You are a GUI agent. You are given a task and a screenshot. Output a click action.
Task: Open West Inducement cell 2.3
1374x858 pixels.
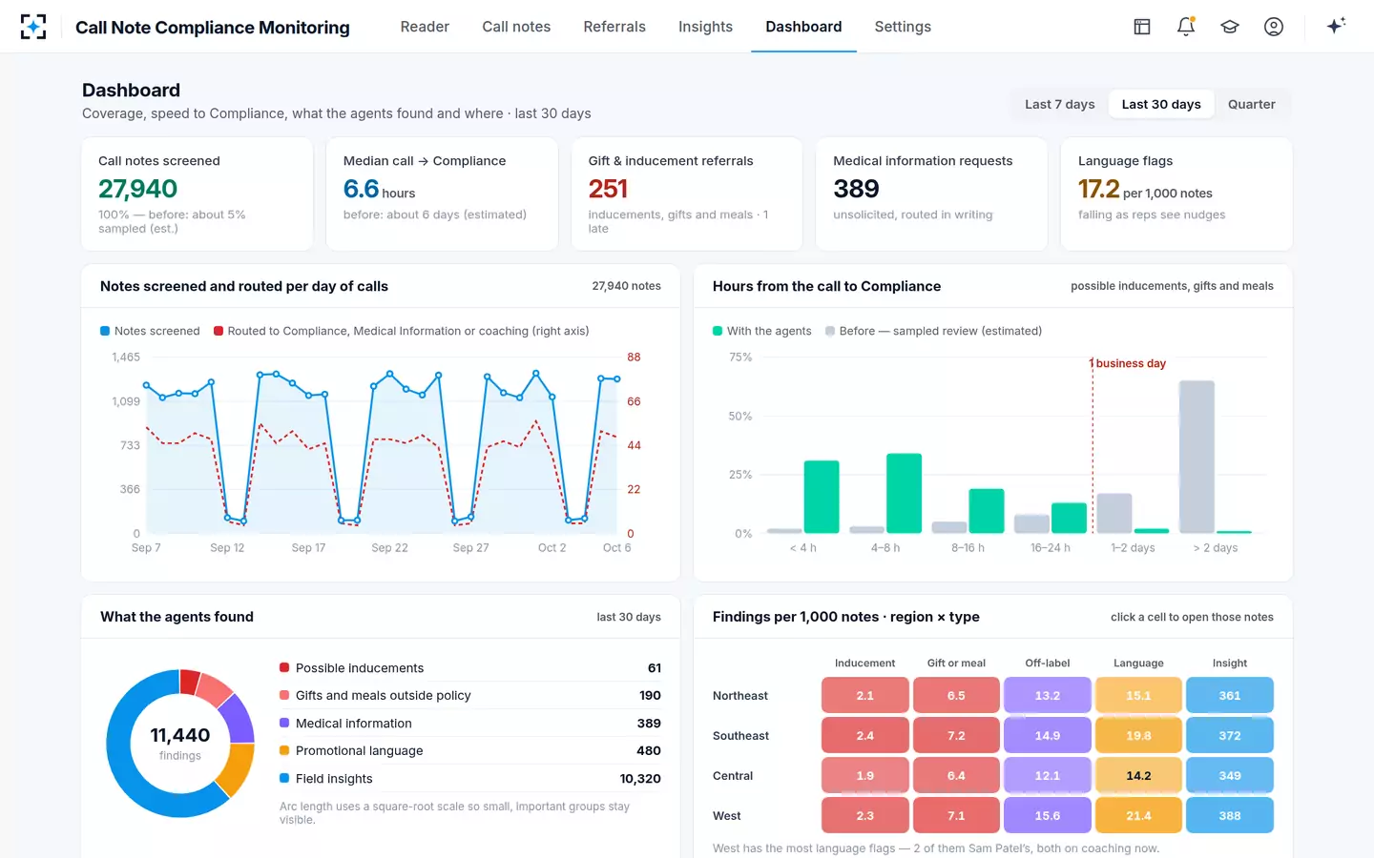pos(864,815)
